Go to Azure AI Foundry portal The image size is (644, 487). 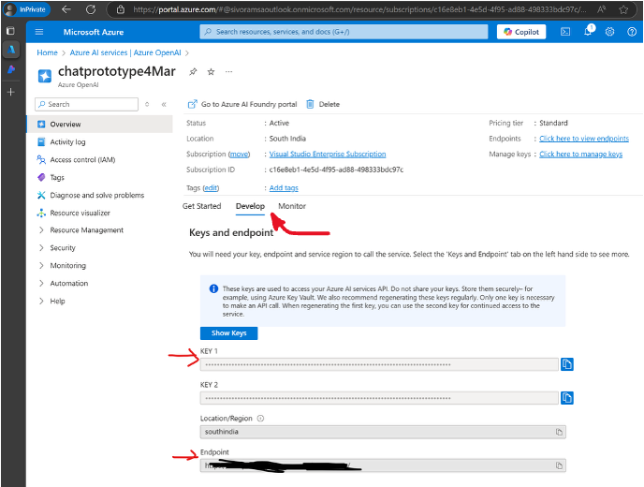(242, 104)
